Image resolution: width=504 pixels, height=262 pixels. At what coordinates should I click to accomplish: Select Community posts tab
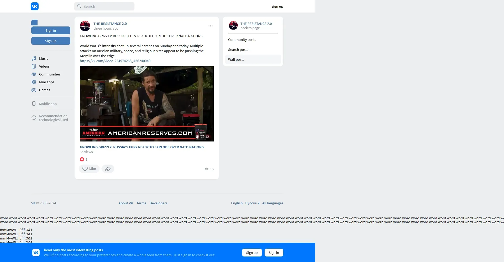pos(253,40)
